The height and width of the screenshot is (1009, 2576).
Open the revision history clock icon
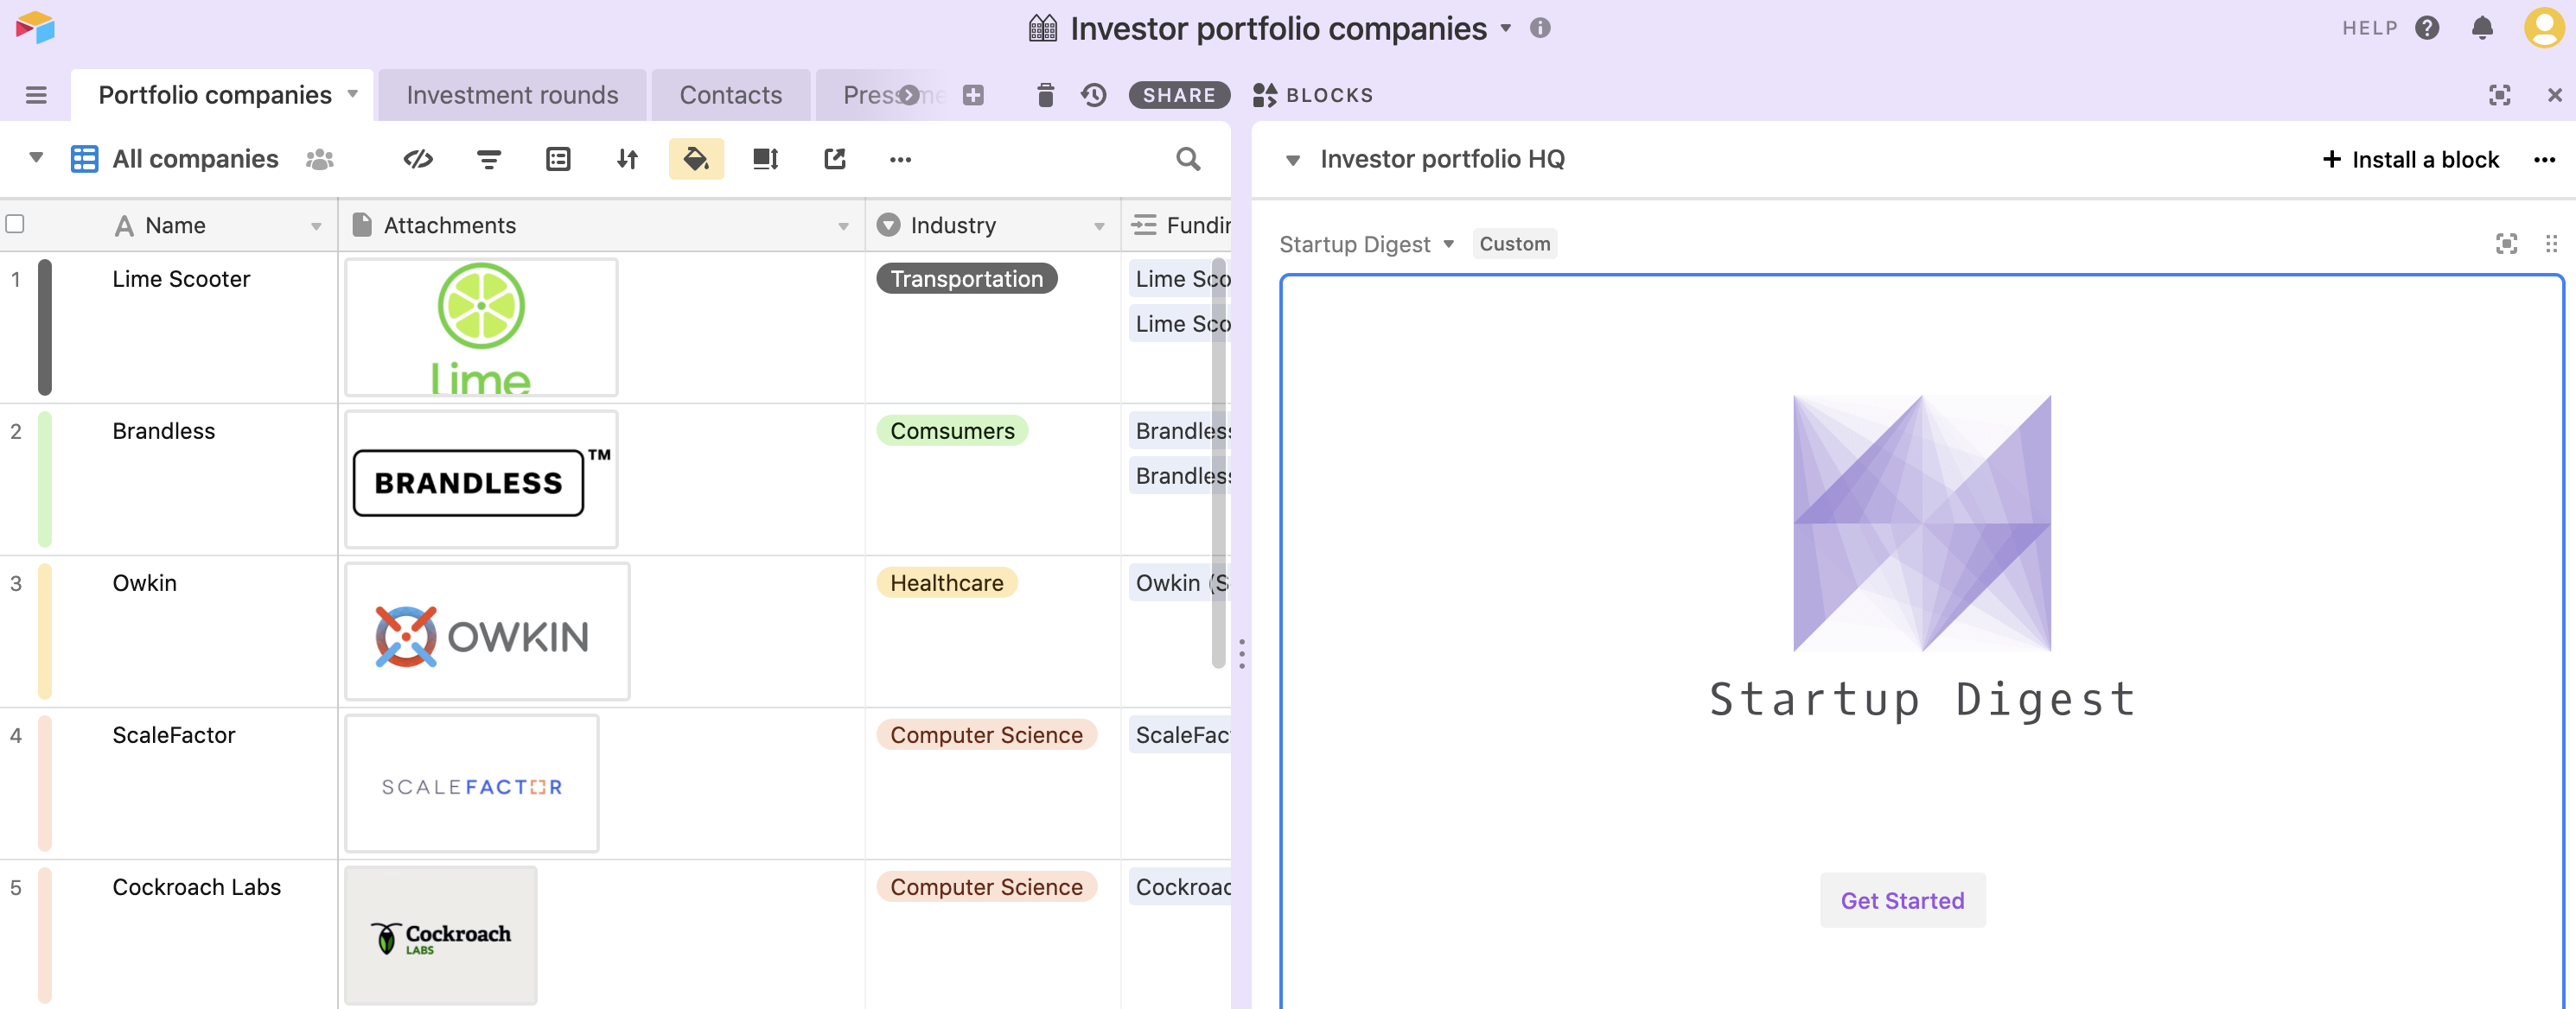coord(1094,95)
